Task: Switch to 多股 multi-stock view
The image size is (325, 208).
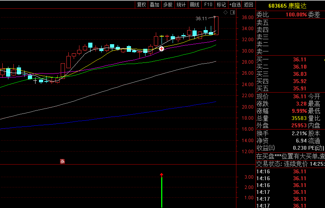Action: tap(168, 5)
